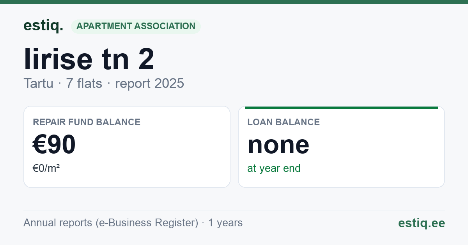The width and height of the screenshot is (468, 245).
Task: Click the report 2025 text
Action: point(149,83)
